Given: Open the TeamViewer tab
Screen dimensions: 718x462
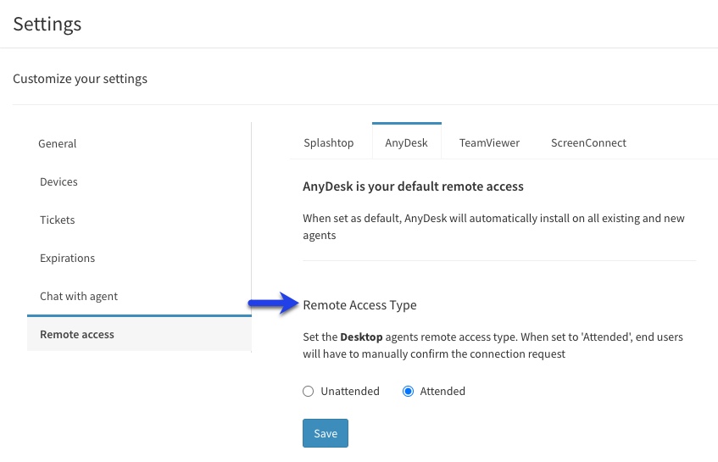Looking at the screenshot, I should pos(489,143).
